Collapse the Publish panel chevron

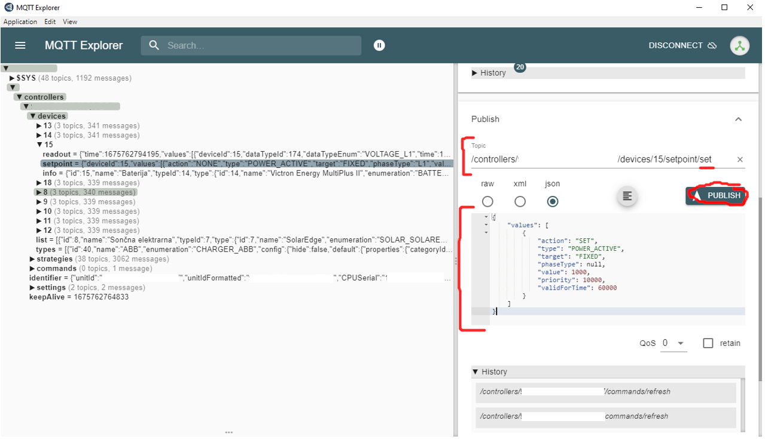click(739, 119)
